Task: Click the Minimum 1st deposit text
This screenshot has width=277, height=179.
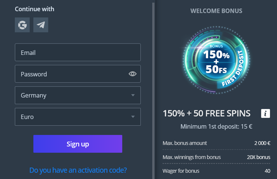Action: pyautogui.click(x=216, y=127)
